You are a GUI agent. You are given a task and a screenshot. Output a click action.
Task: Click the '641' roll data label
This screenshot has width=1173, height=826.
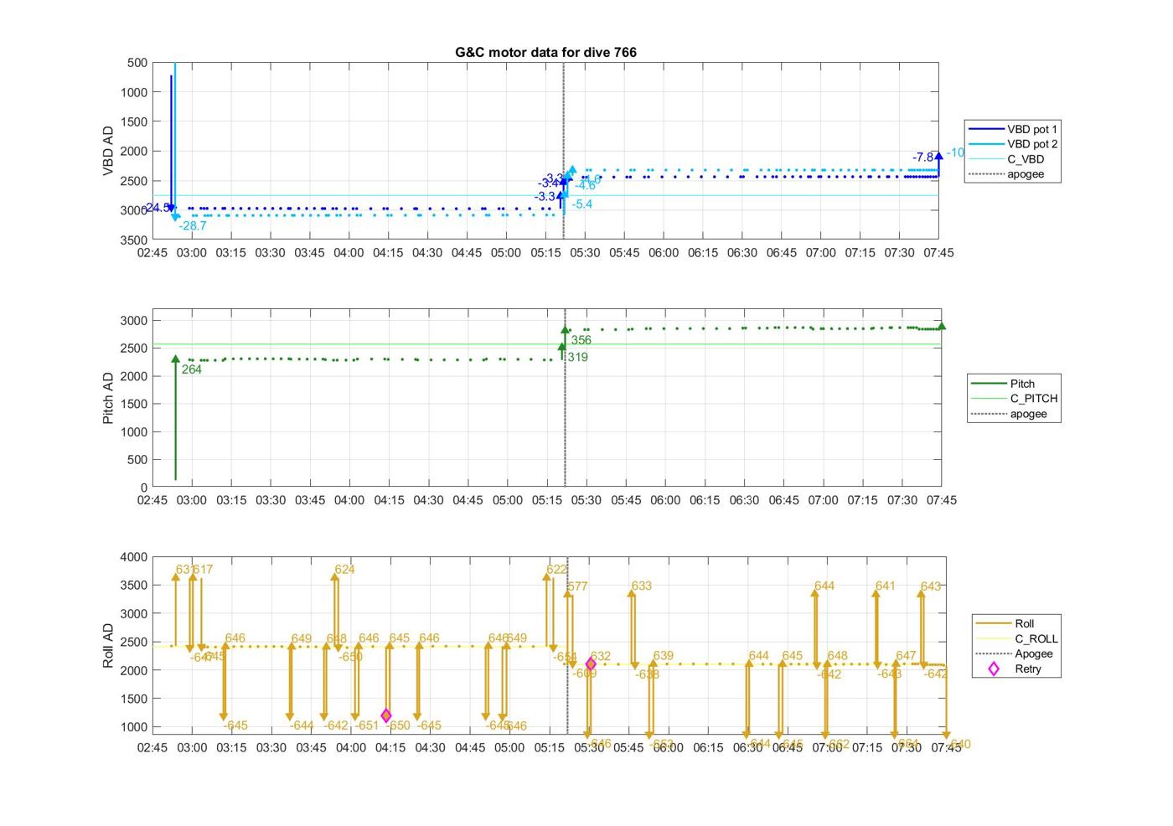tap(886, 586)
